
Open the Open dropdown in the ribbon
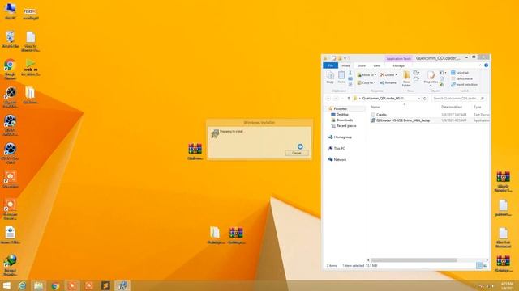tap(443, 73)
